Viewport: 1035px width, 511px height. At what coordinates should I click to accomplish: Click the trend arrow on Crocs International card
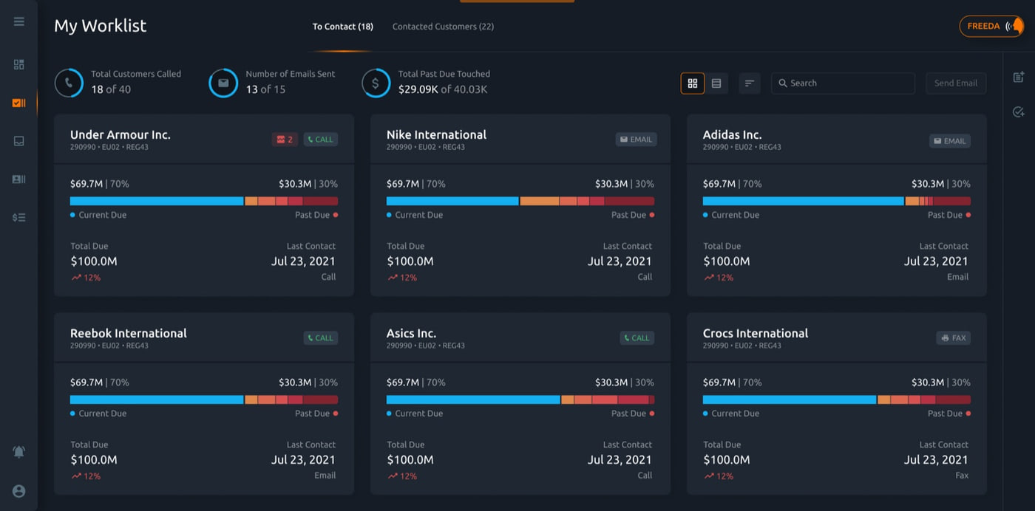709,476
